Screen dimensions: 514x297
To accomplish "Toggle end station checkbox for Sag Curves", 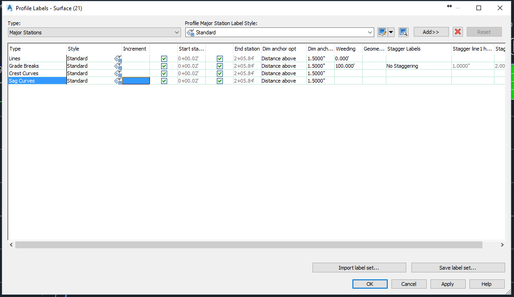I will click(x=220, y=81).
